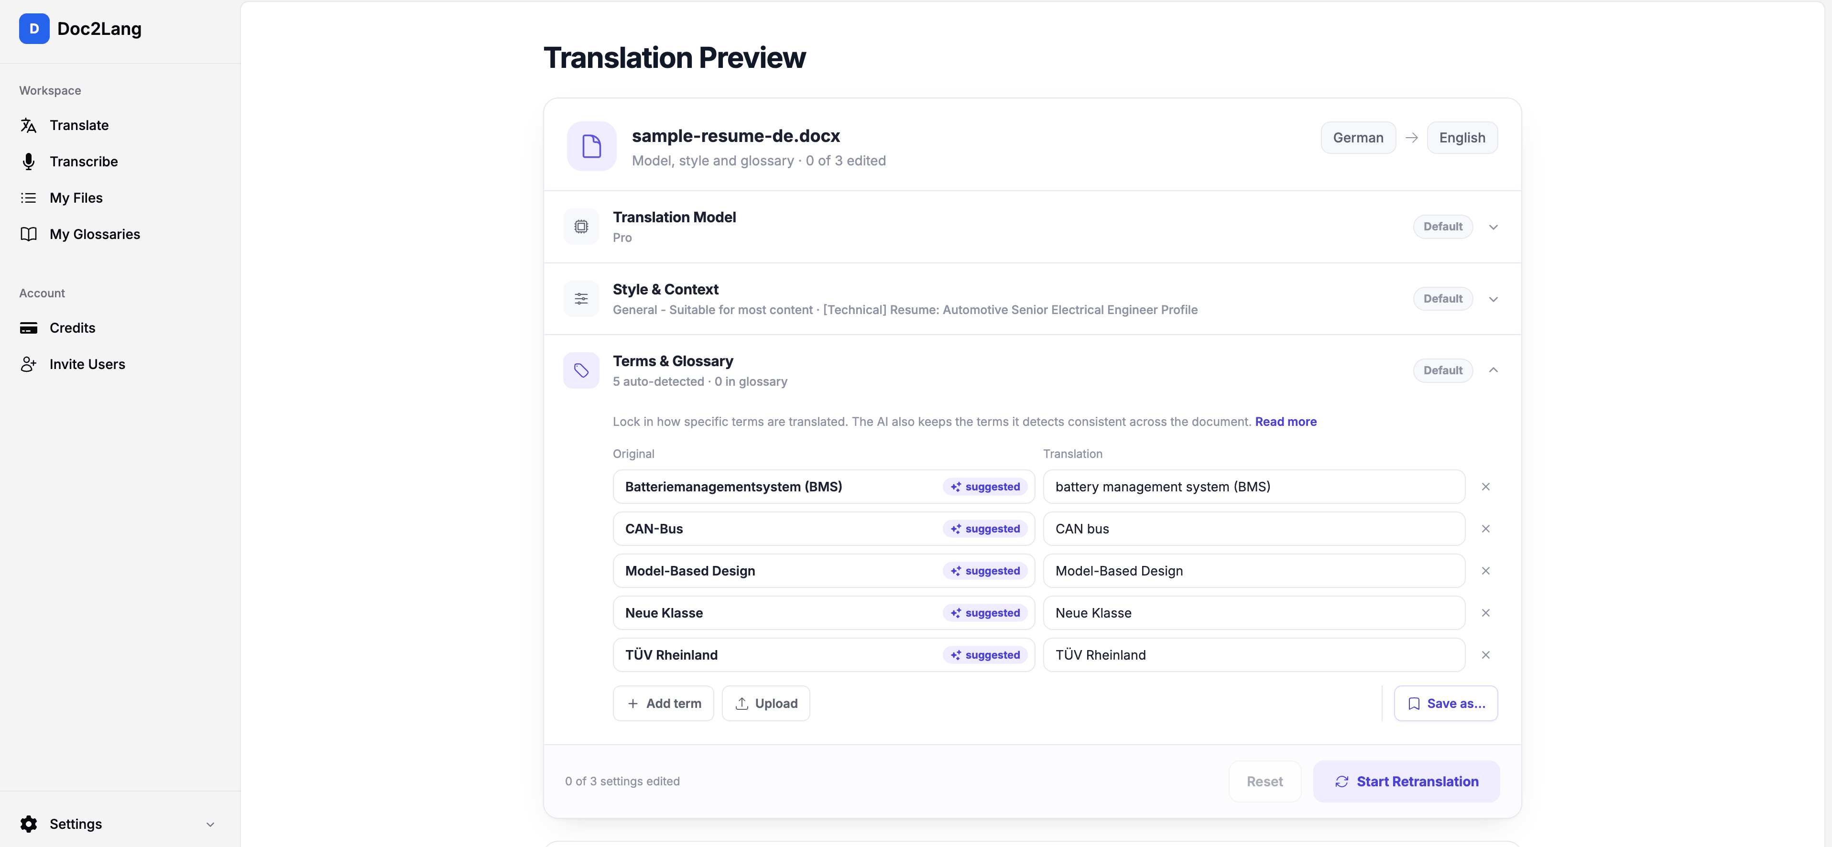
Task: Click the document file icon for sample-resume-de.docx
Action: pyautogui.click(x=592, y=146)
